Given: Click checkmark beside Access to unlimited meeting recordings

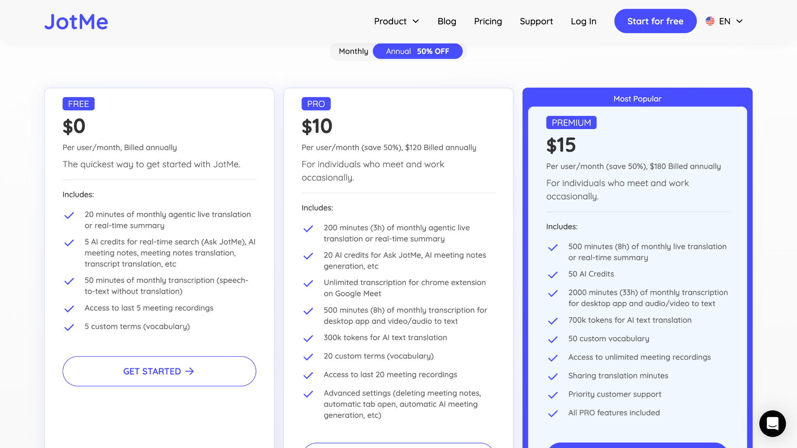Looking at the screenshot, I should coord(553,358).
